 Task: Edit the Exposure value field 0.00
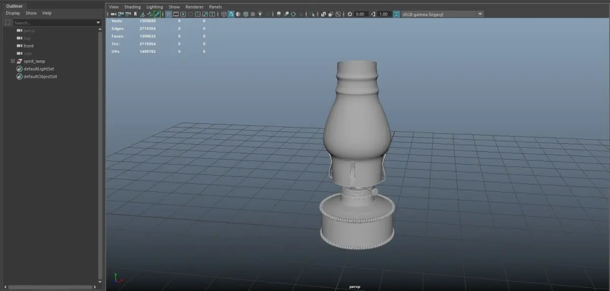tap(361, 14)
